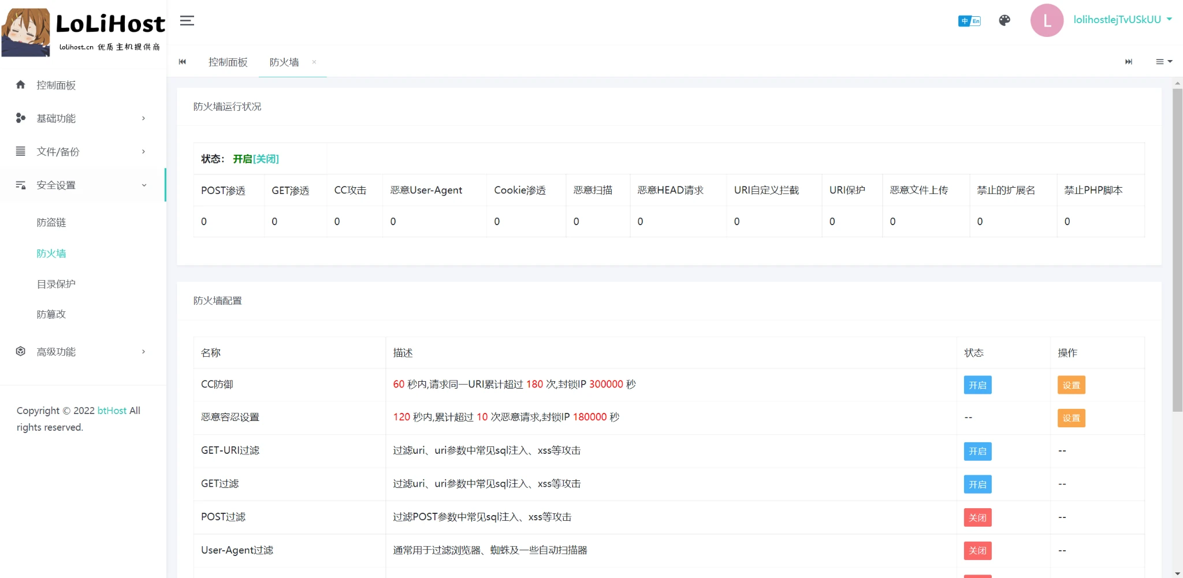Screen dimensions: 1183x578
Task: Click the home icon for 控制面板
Action: (21, 85)
